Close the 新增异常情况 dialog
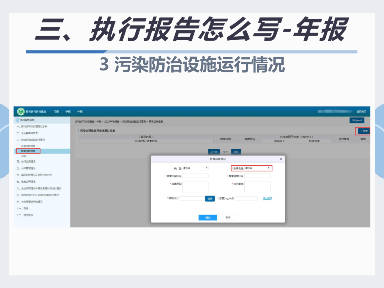 [281, 159]
